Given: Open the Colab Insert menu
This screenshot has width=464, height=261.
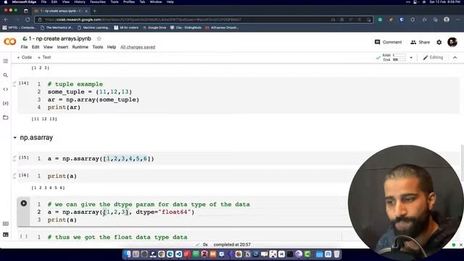Looking at the screenshot, I should [x=62, y=47].
